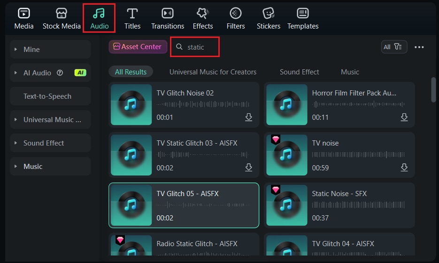
Task: Download Horror Film Filter Pack audio
Action: click(x=404, y=117)
